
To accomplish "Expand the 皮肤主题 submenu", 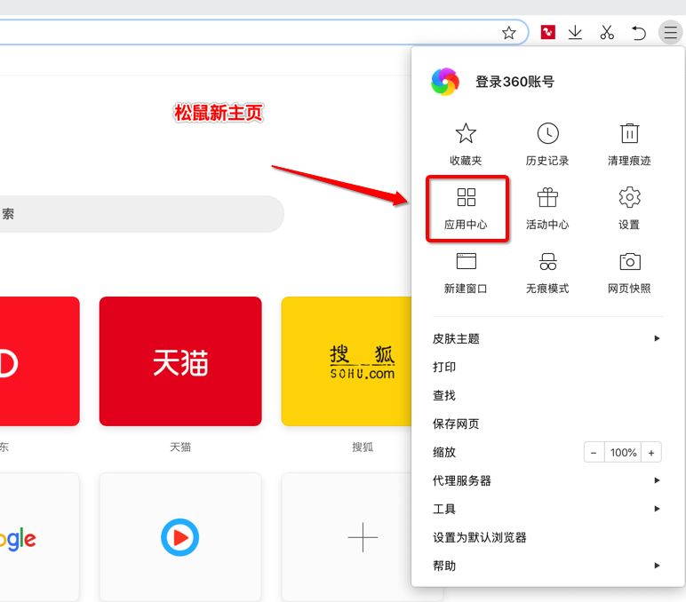I will (x=547, y=338).
